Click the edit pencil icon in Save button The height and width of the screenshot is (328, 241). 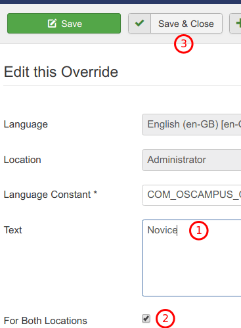coord(53,23)
